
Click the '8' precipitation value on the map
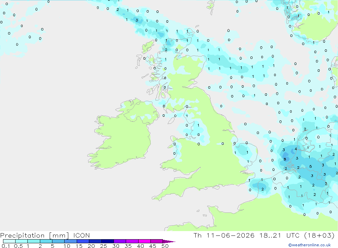tap(285, 159)
